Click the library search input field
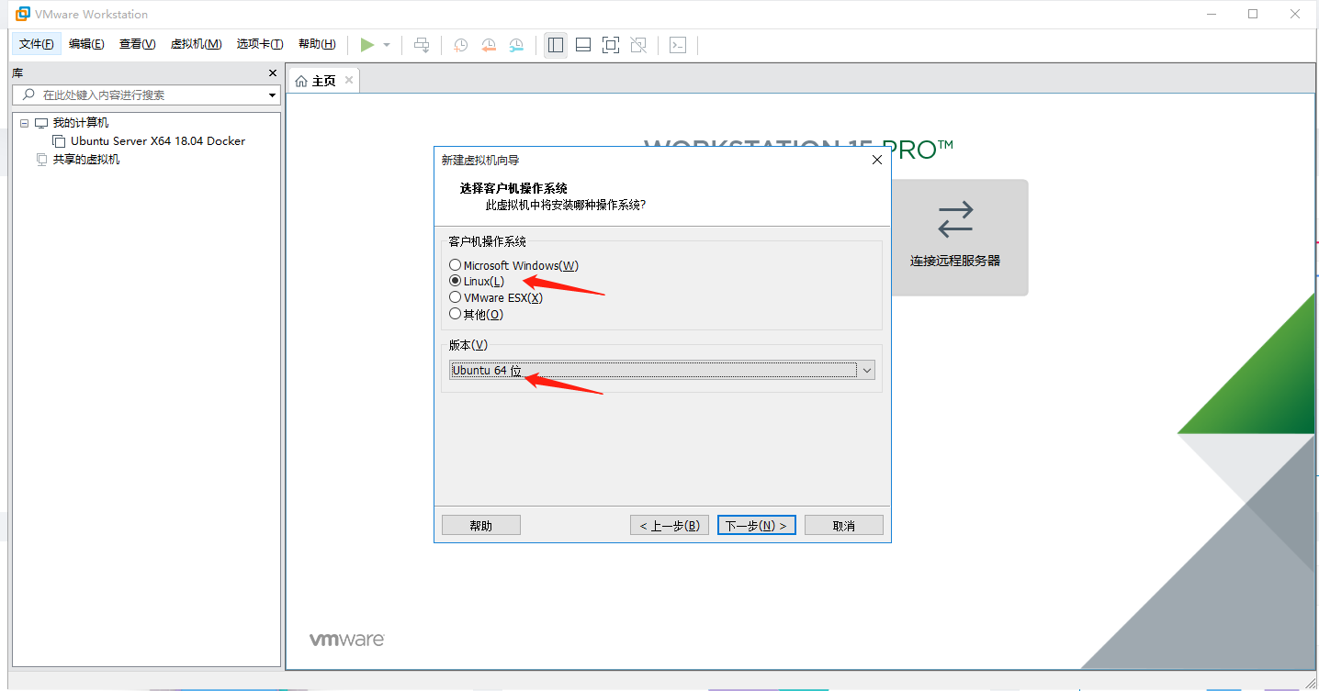 (x=147, y=95)
